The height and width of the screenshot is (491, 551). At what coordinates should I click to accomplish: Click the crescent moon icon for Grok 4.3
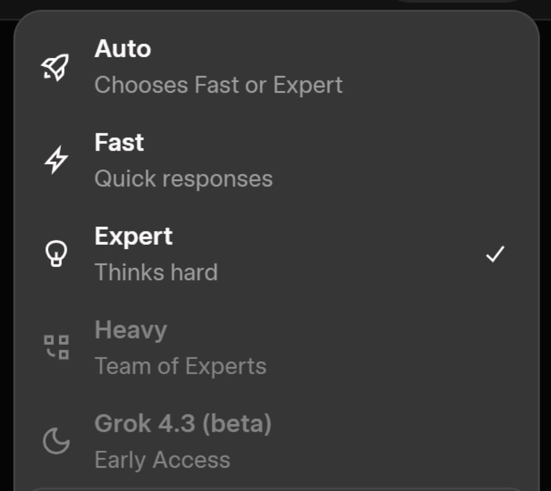(x=57, y=441)
